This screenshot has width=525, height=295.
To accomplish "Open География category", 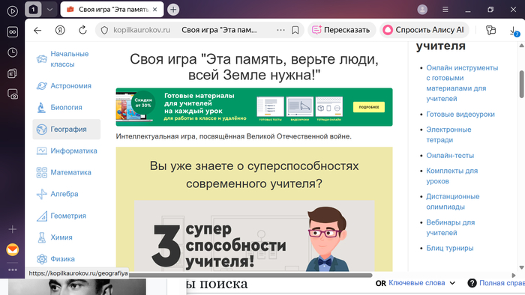I will (x=66, y=129).
